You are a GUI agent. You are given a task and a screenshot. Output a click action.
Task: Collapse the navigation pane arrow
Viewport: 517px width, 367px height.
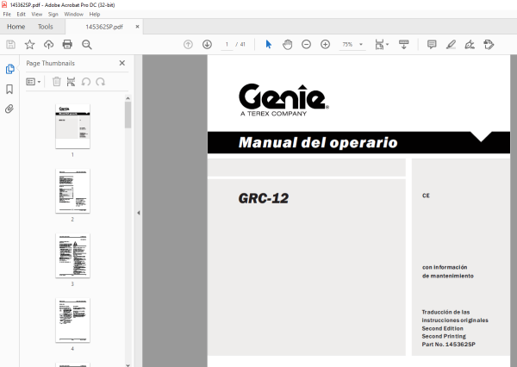(139, 213)
